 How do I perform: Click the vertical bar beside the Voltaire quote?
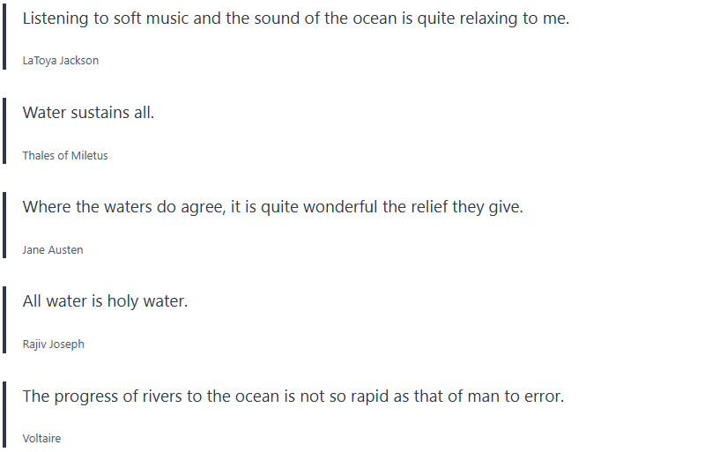pos(4,414)
